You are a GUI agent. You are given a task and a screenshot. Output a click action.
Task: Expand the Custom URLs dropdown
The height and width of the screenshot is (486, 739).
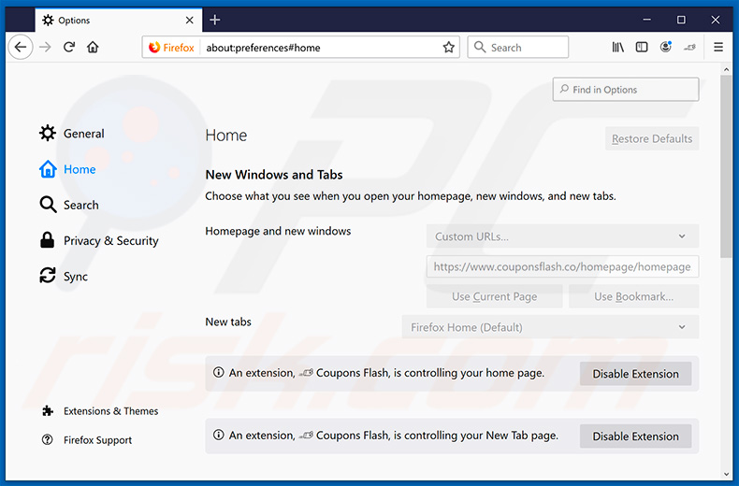coord(562,236)
